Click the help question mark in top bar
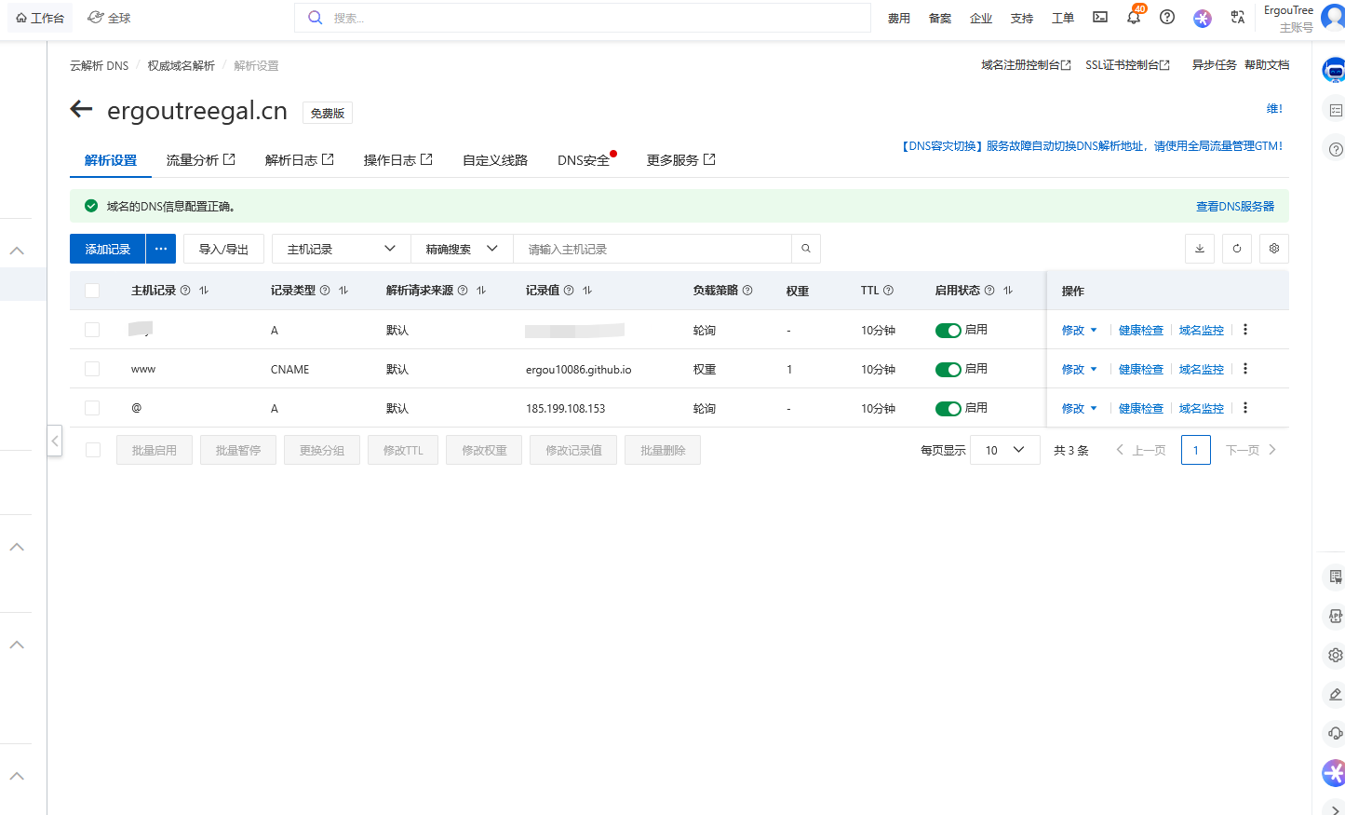Viewport: 1345px width, 815px height. point(1167,18)
